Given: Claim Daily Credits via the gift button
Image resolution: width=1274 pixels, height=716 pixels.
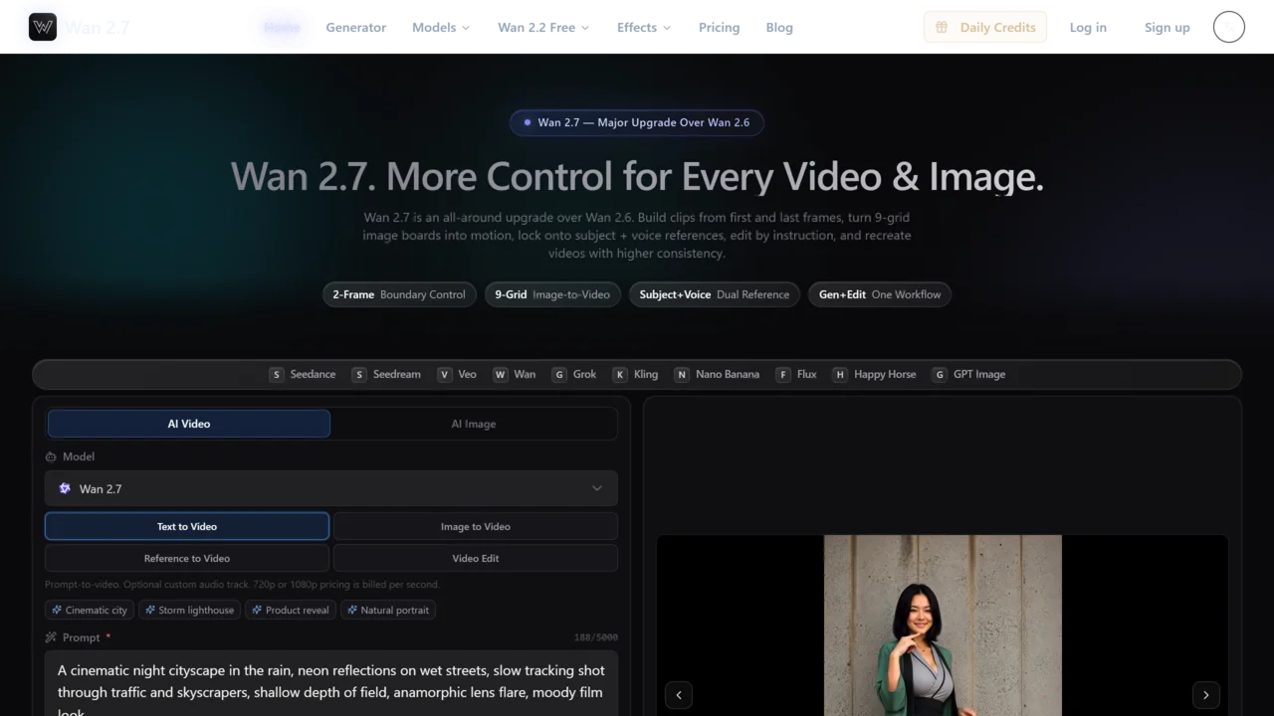Looking at the screenshot, I should click(985, 27).
